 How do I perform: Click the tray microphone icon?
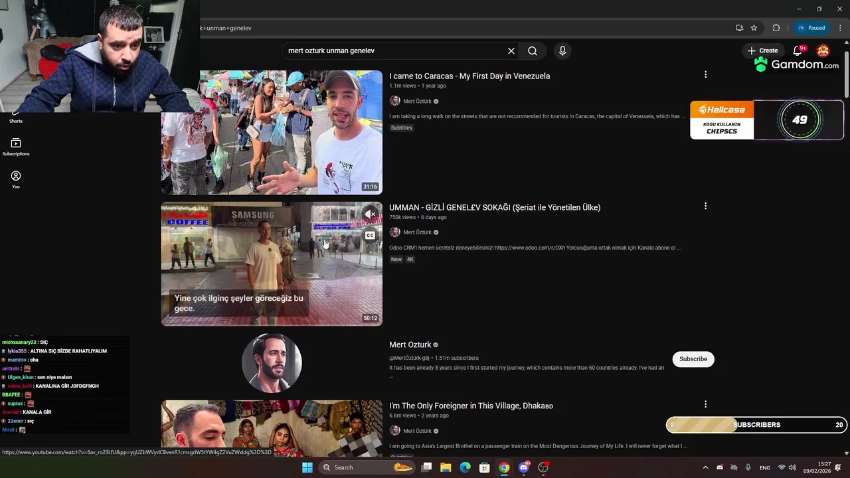coord(748,467)
